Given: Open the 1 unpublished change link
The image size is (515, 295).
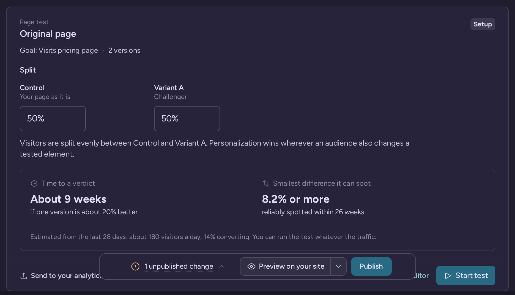Looking at the screenshot, I should [x=179, y=266].
